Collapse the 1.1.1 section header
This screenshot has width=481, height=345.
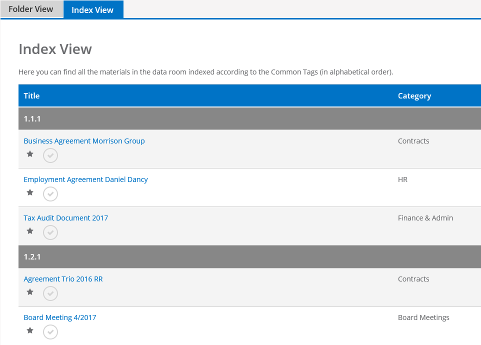(249, 118)
